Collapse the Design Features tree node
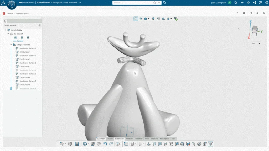The width and height of the screenshot is (269, 151). click(11, 45)
